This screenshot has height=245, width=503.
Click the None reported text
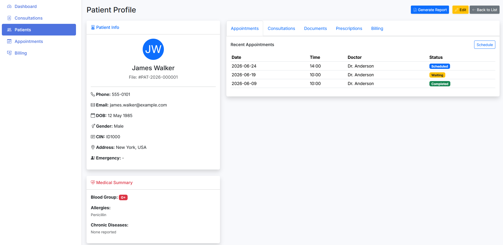tap(104, 232)
